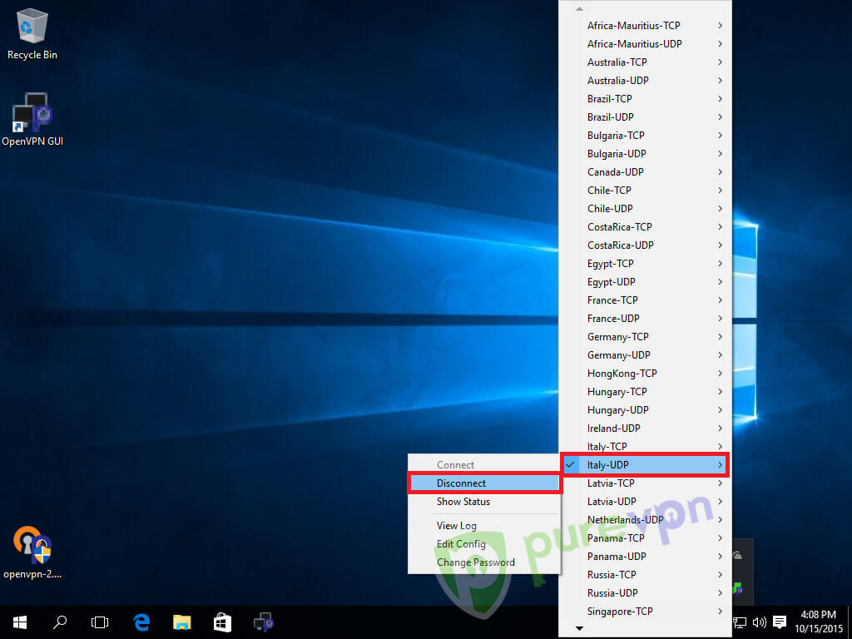Click the scroll-down arrow below server list
The image size is (852, 639).
coord(579,629)
